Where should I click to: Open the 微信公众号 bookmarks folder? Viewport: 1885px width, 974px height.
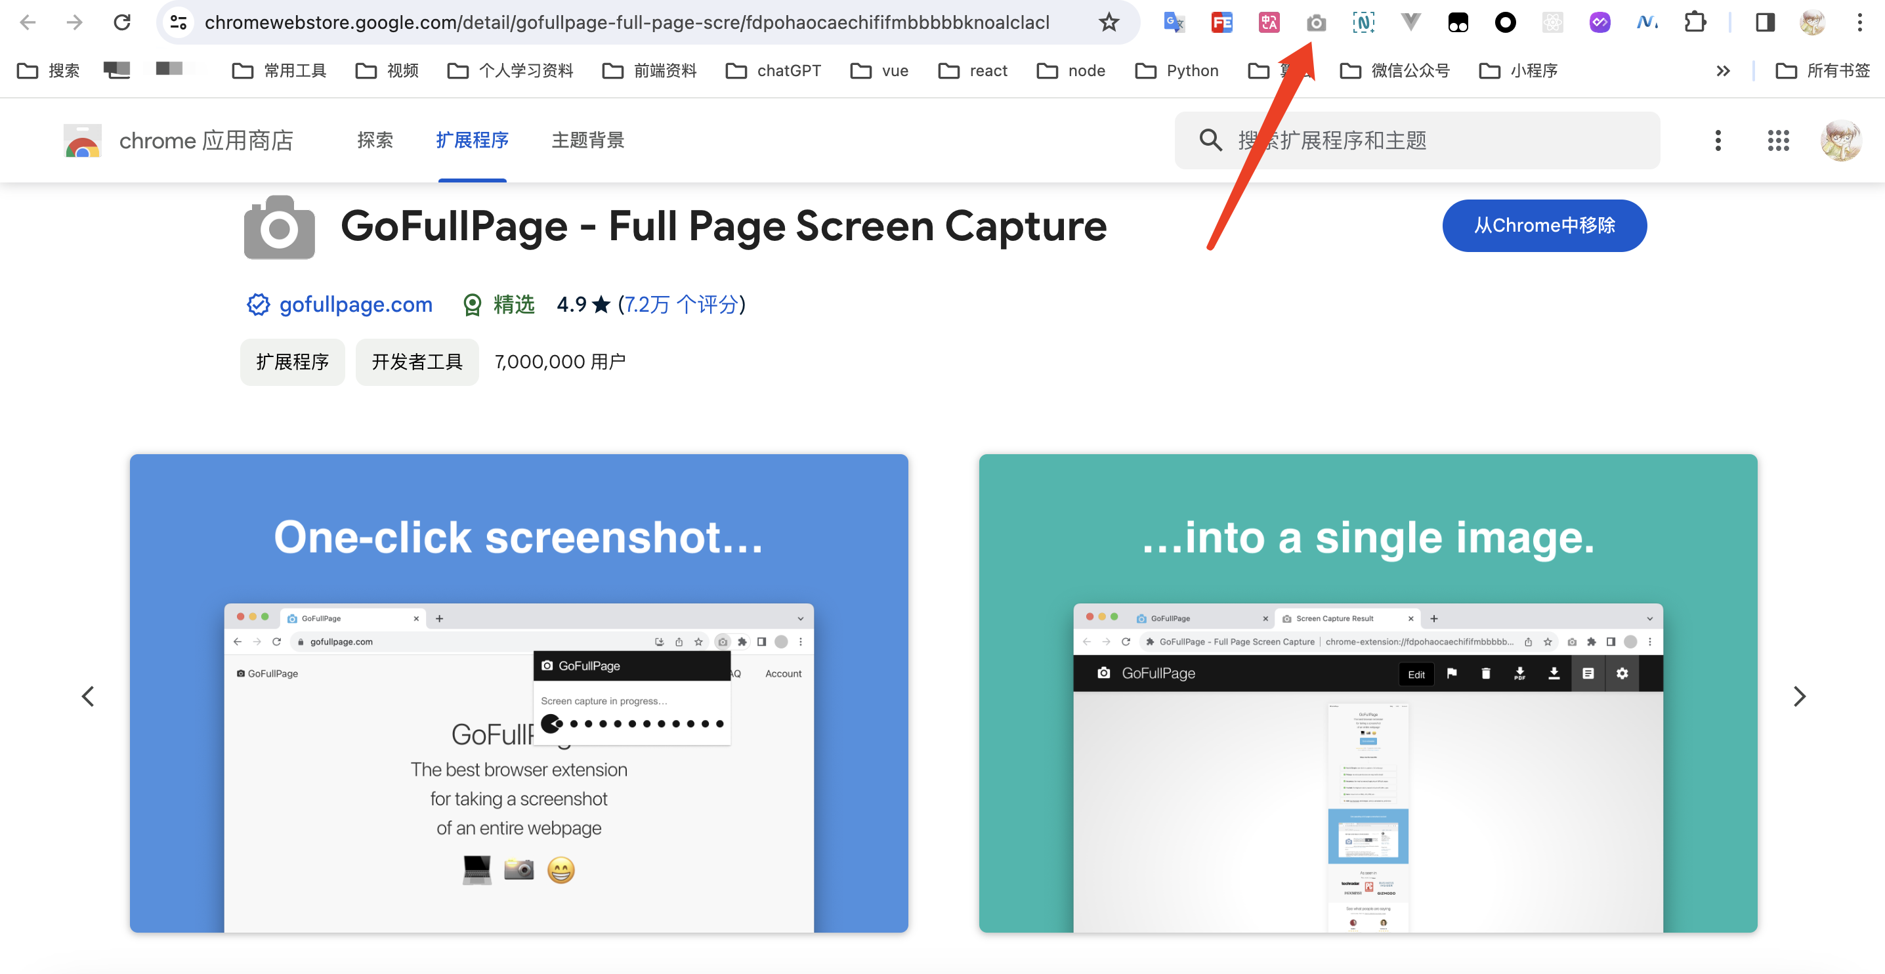click(1395, 70)
